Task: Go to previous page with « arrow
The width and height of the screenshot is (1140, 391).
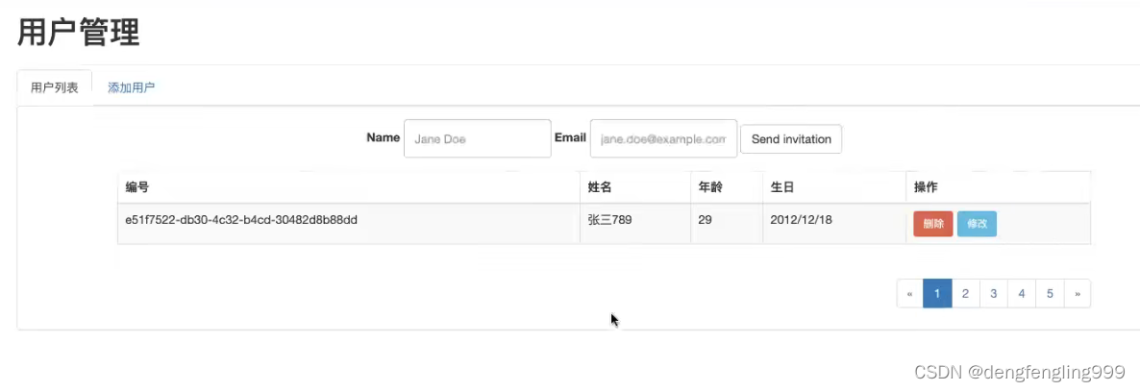Action: click(909, 294)
